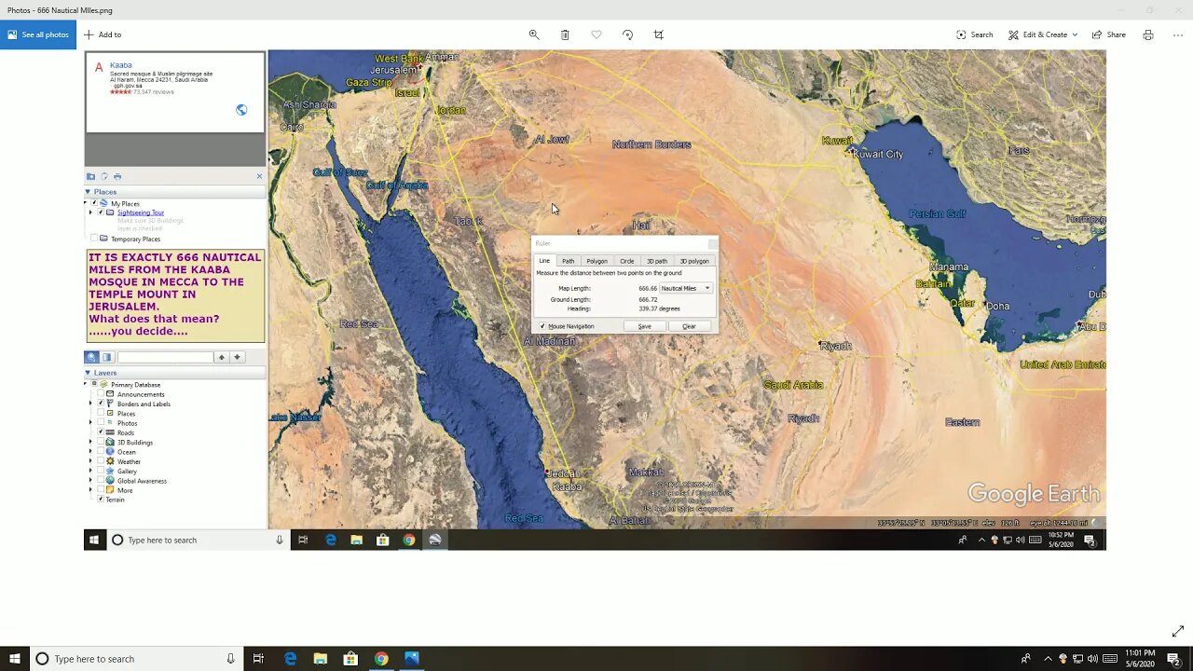Switch to the 3D path tab
The height and width of the screenshot is (671, 1193).
[x=657, y=261]
